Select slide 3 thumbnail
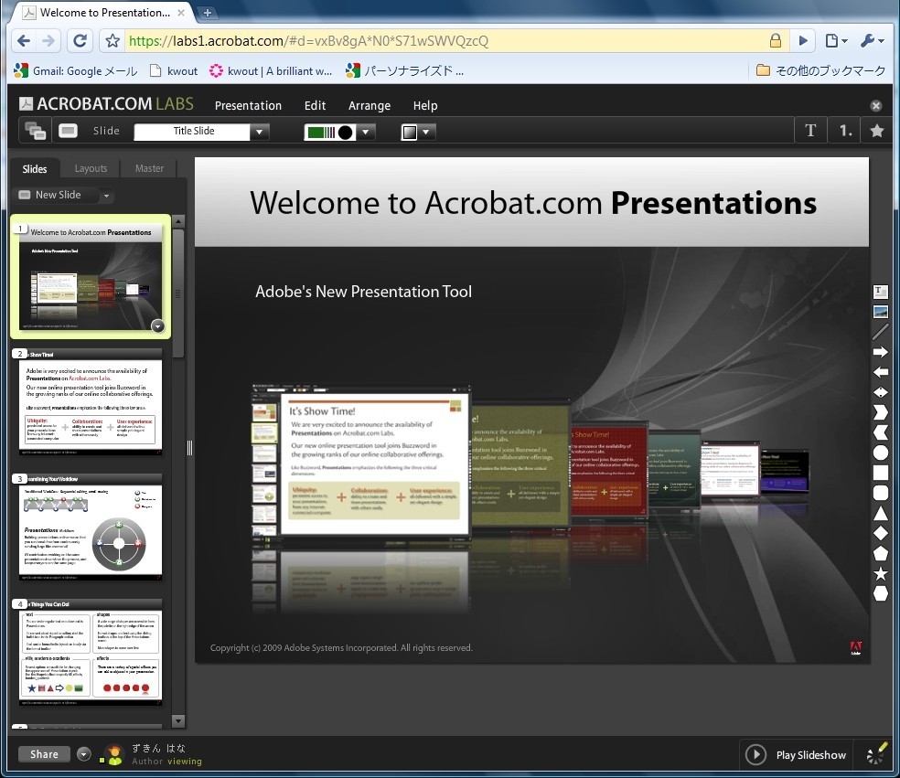900x778 pixels. 91,528
